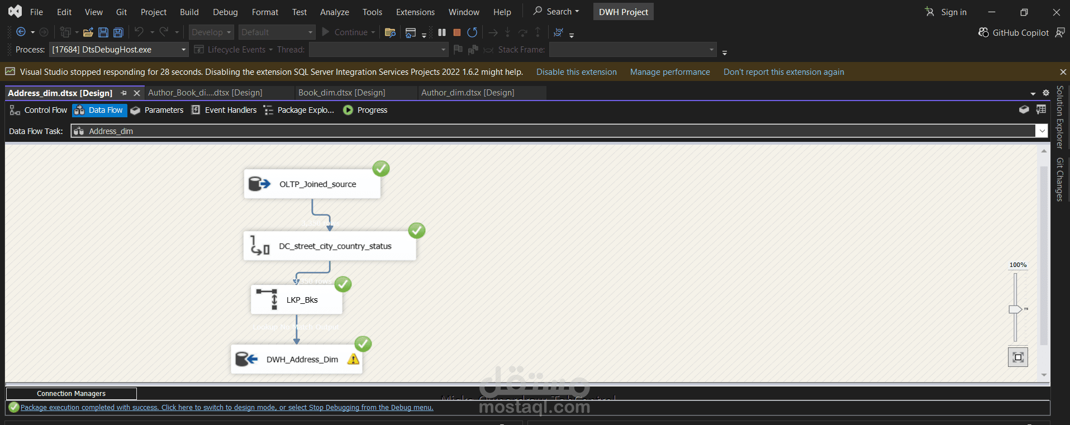Open the document window settings gear

click(1046, 93)
